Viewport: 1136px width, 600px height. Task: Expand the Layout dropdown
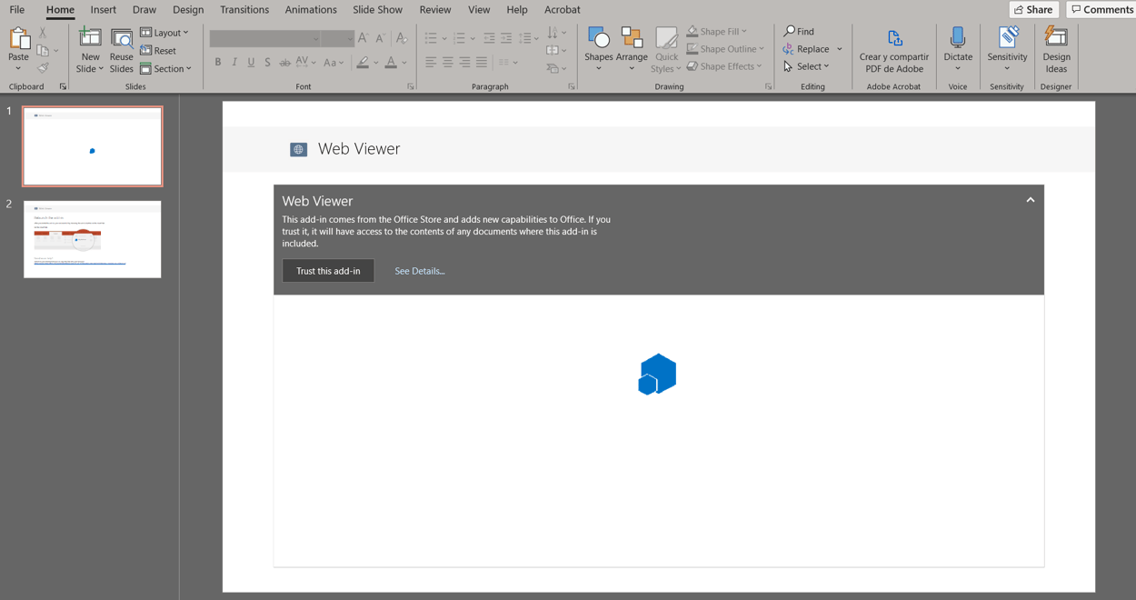tap(164, 33)
